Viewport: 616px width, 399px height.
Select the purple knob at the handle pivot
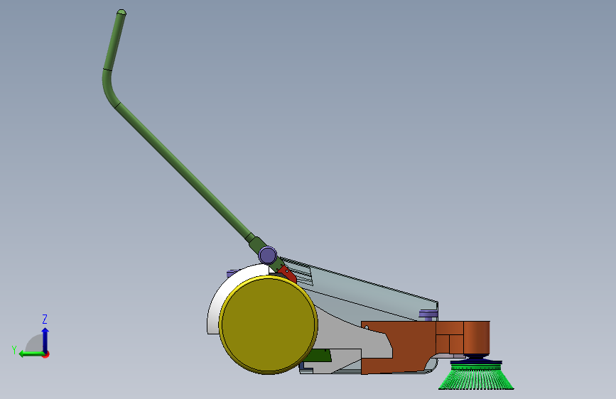point(268,256)
